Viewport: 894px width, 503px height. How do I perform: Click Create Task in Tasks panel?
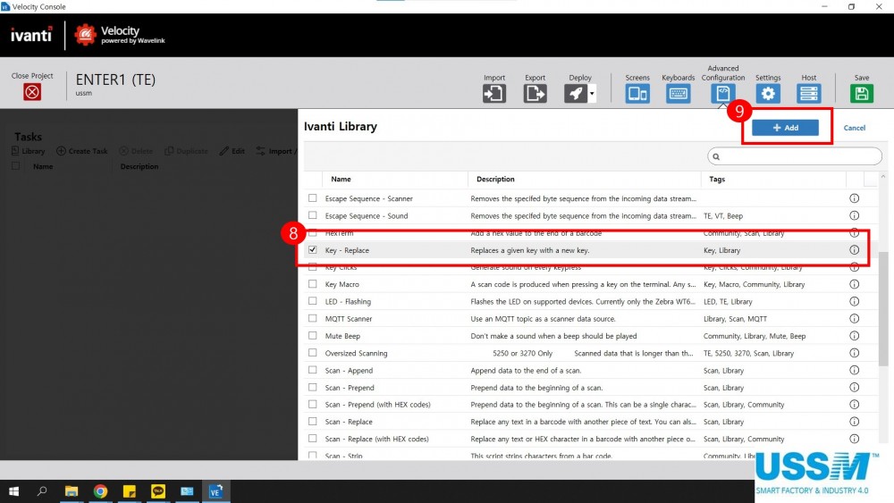point(82,151)
